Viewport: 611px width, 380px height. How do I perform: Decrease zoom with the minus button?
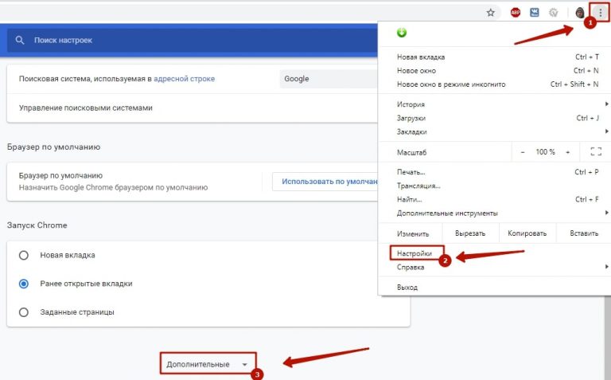point(523,152)
